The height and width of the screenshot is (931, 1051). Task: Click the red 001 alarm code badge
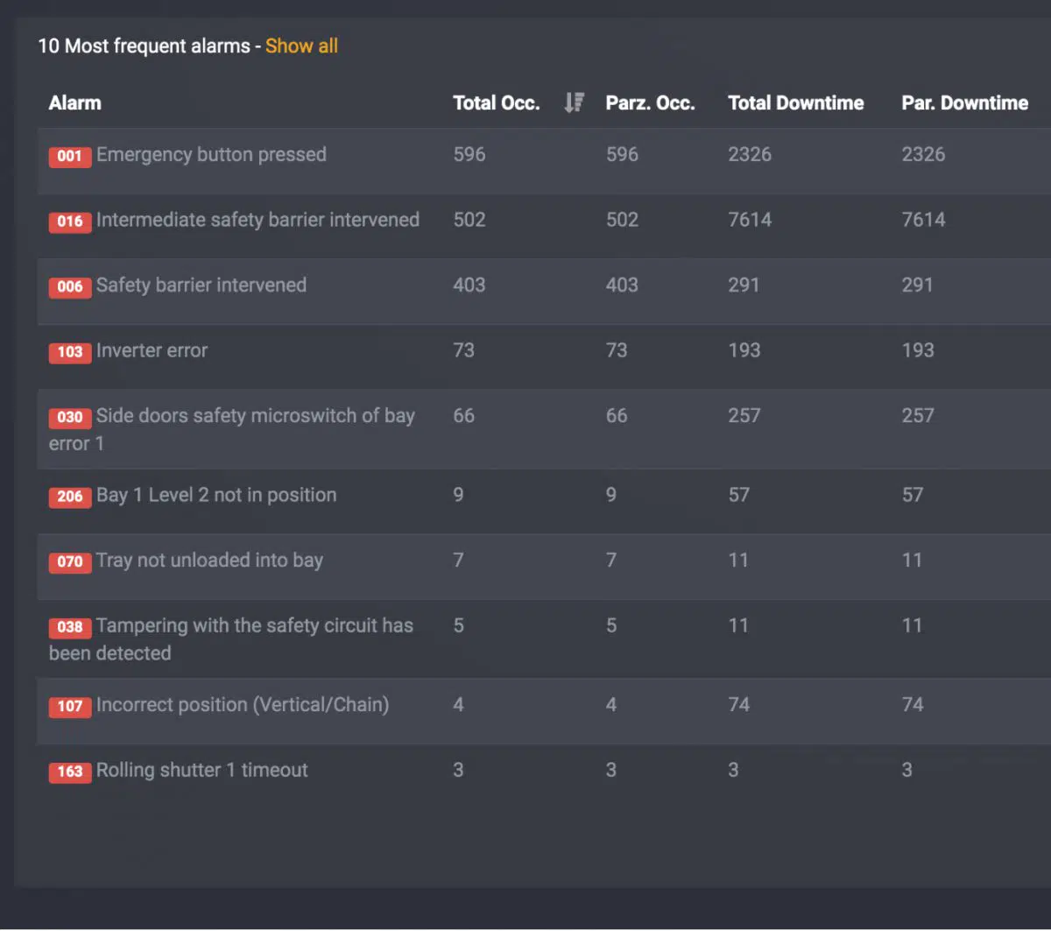70,156
